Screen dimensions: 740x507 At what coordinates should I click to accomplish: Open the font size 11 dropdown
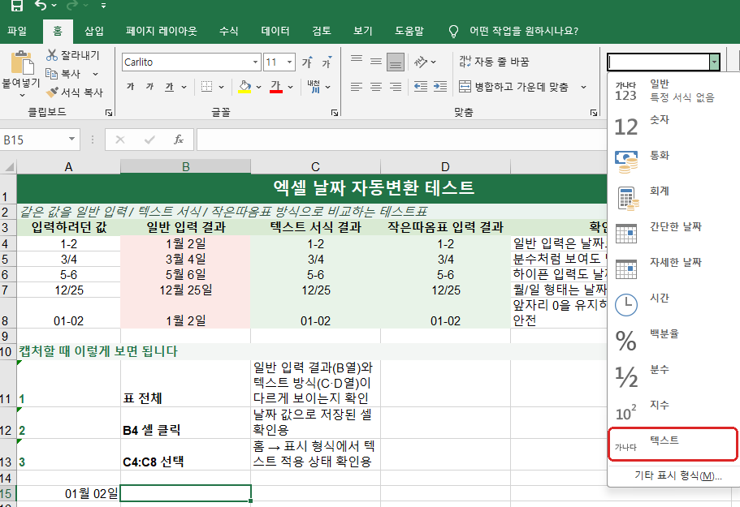(290, 62)
